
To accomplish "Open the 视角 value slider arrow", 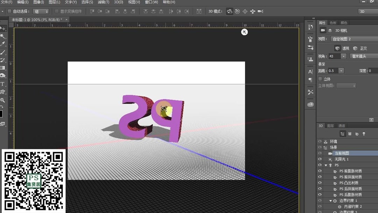I will point(343,56).
